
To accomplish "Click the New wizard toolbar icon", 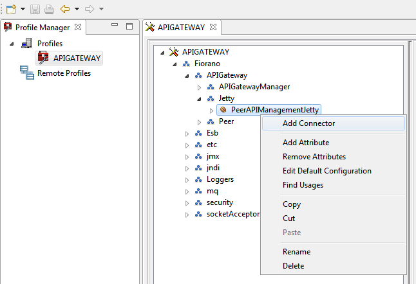I will pyautogui.click(x=11, y=9).
